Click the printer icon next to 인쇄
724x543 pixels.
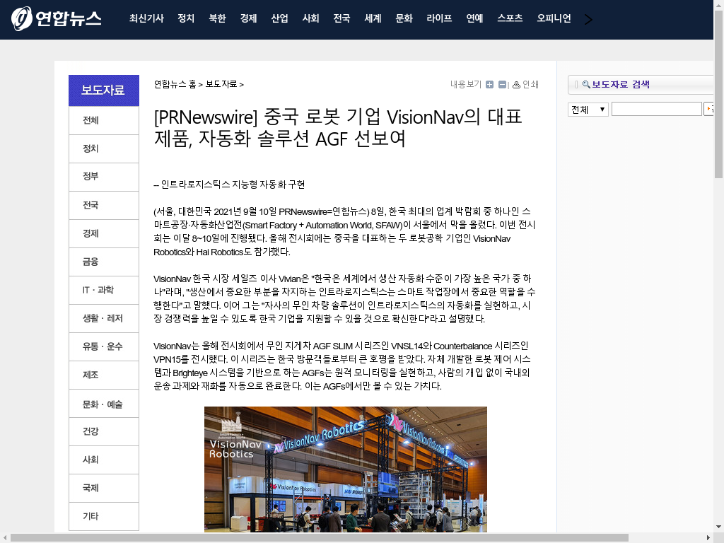(x=516, y=85)
